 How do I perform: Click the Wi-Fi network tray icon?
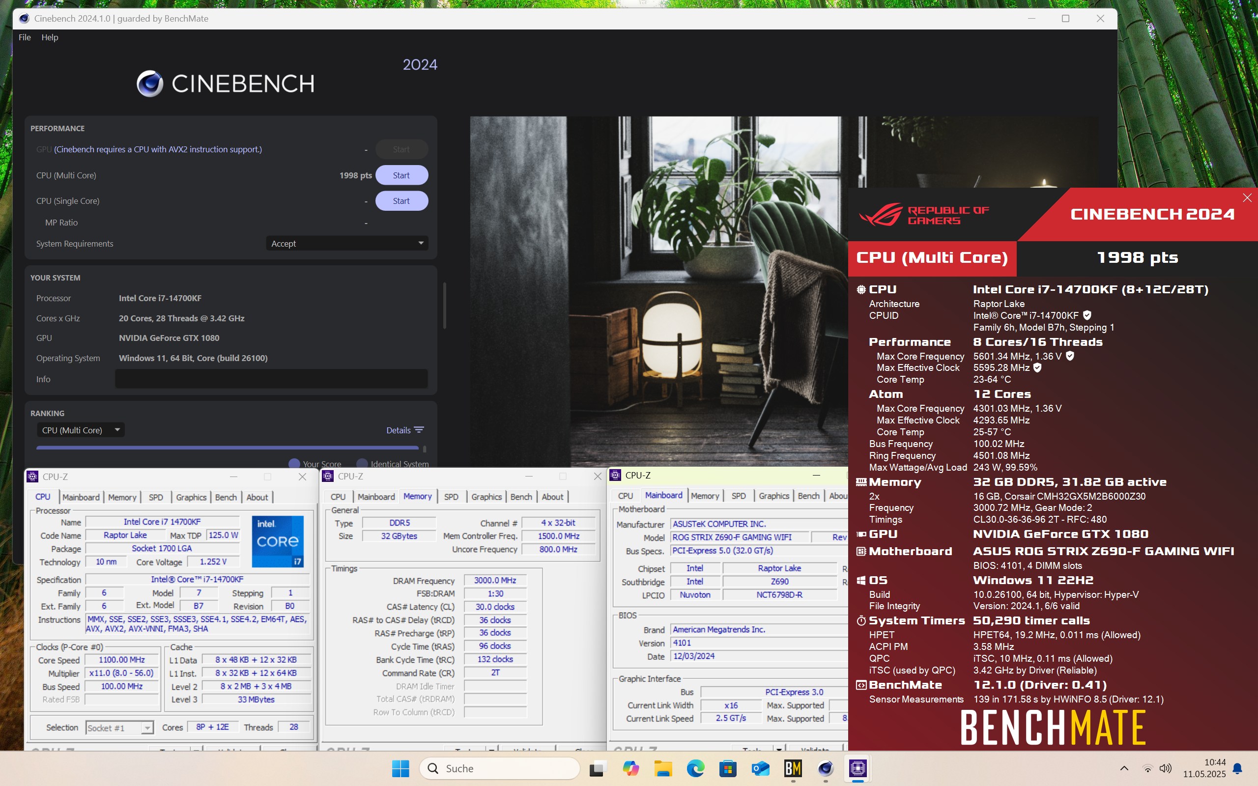pyautogui.click(x=1147, y=768)
